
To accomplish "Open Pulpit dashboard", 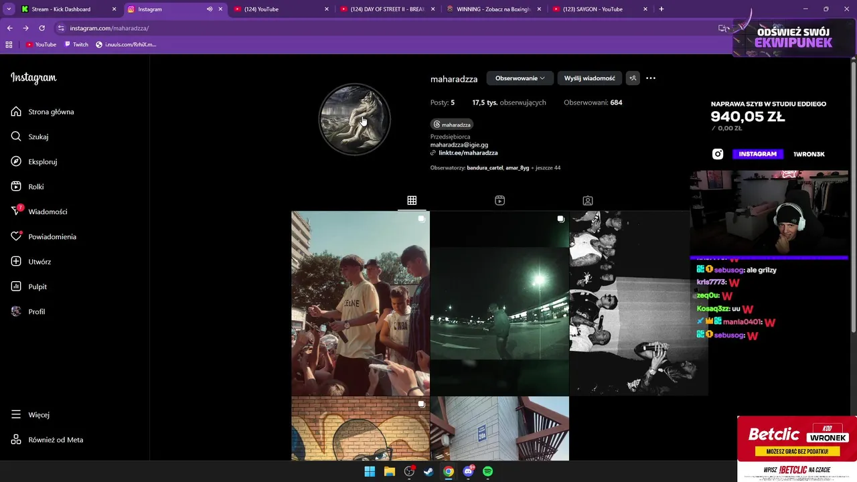I will click(x=29, y=287).
